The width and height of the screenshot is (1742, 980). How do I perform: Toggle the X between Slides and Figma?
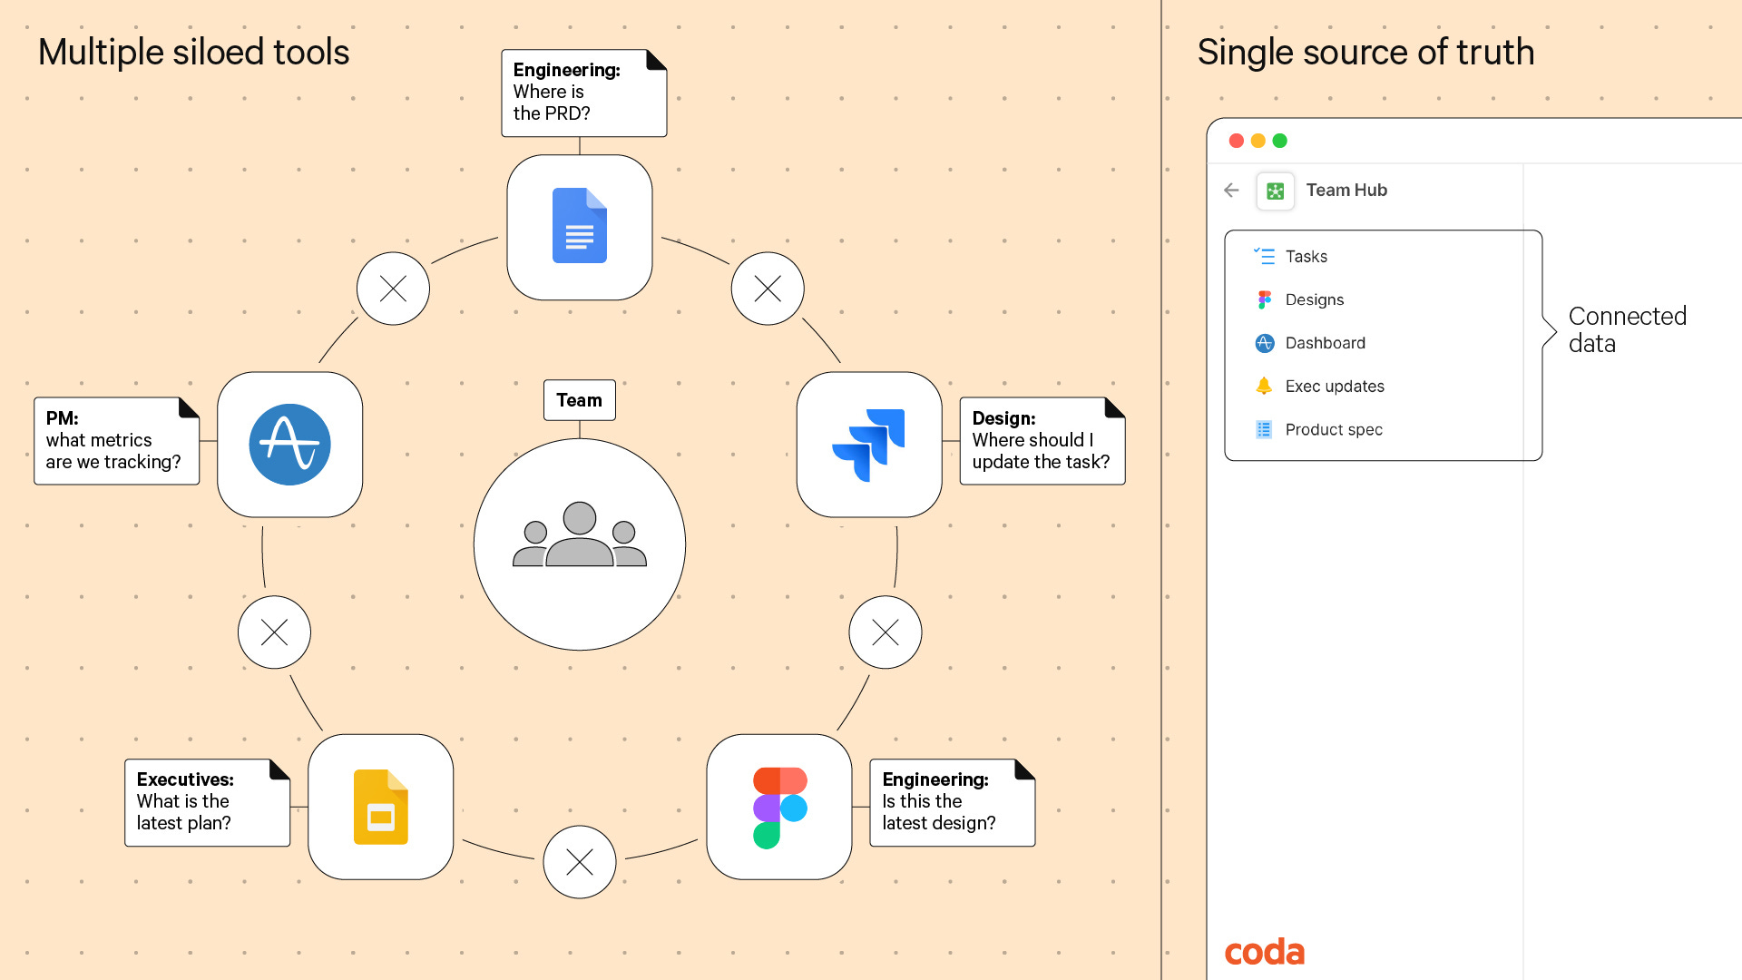pos(579,862)
